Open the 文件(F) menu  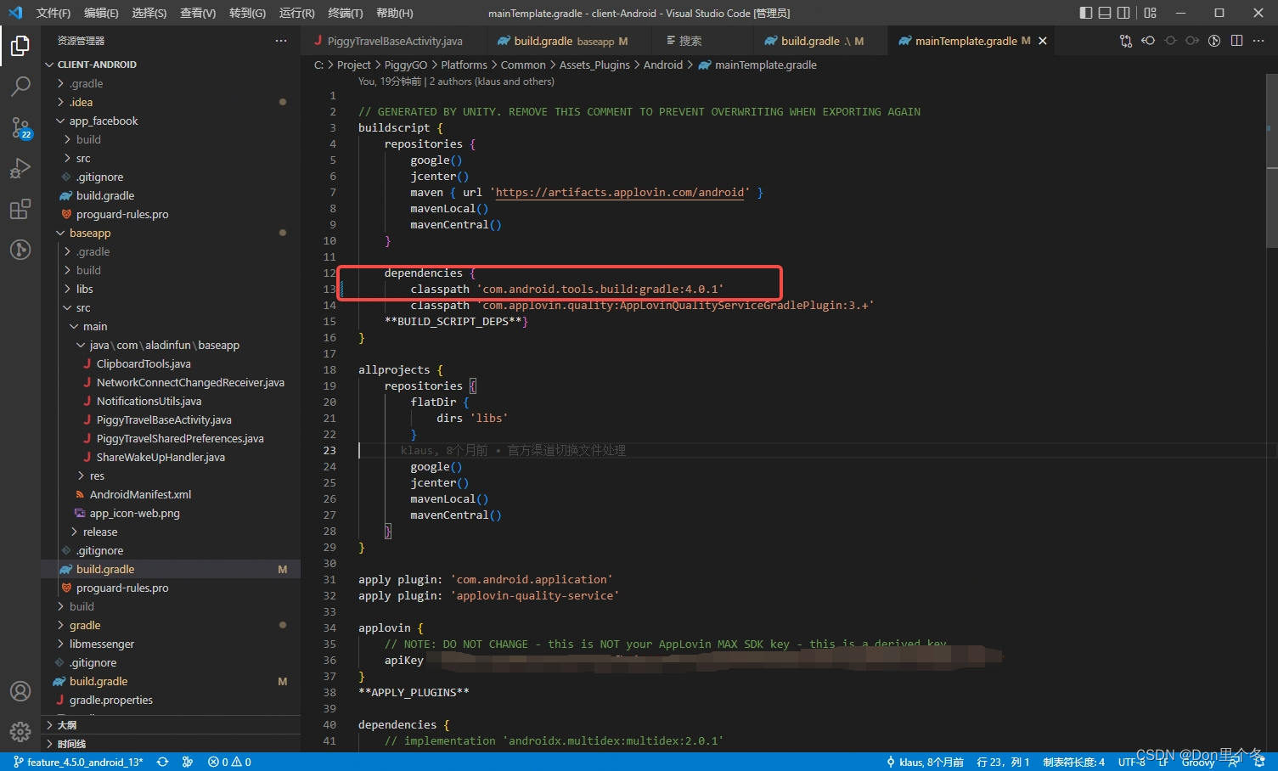(x=53, y=13)
